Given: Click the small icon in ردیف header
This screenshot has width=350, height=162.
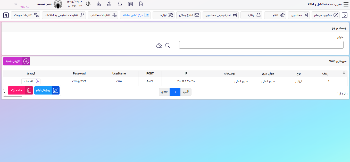Looking at the screenshot, I should coord(344,73).
